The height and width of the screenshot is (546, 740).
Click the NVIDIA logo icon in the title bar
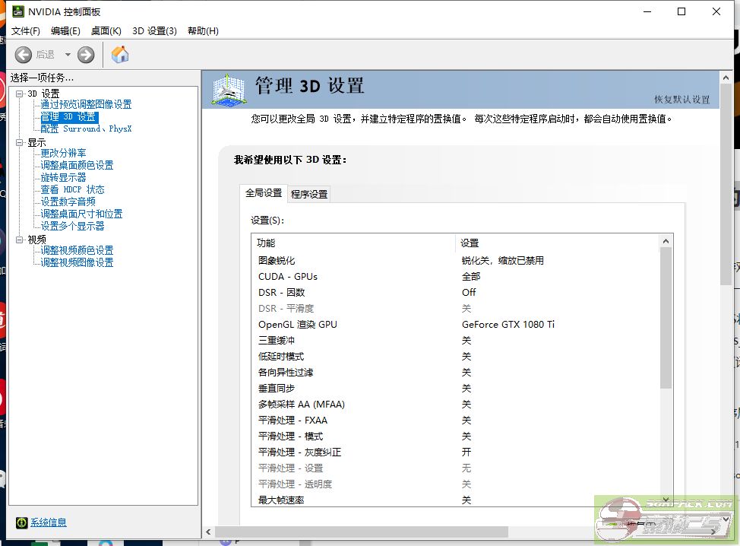20,11
